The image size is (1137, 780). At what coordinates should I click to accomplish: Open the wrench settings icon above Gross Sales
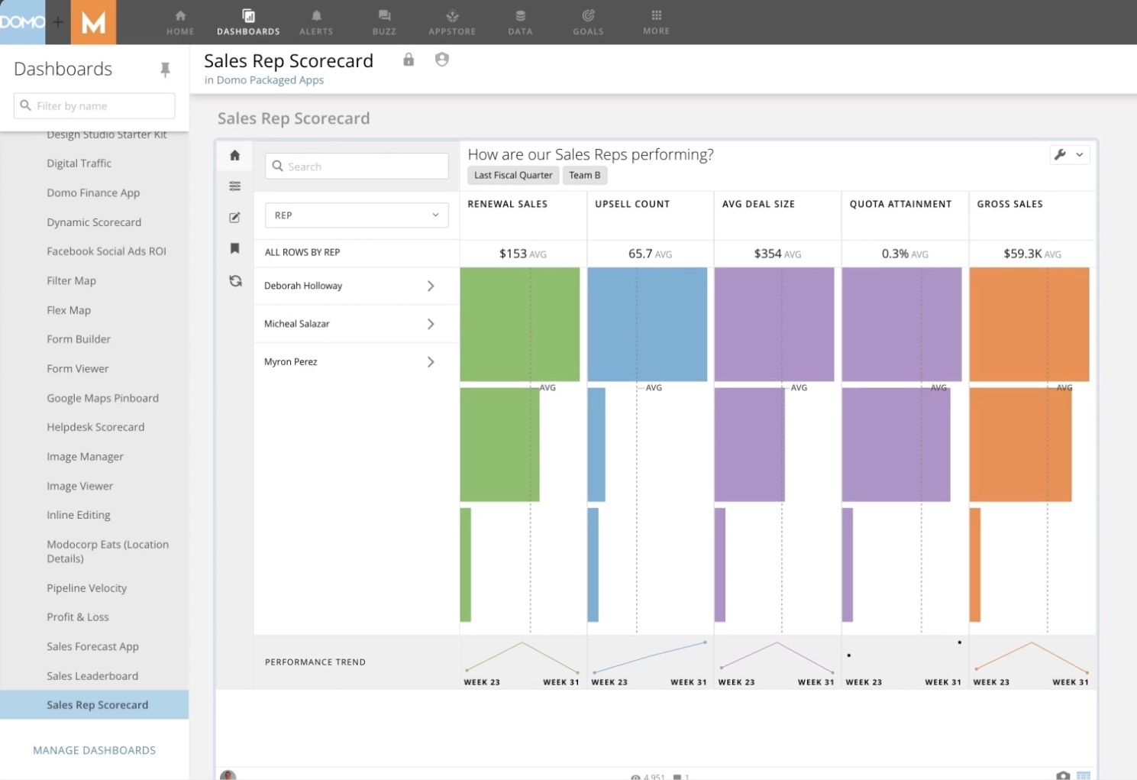coord(1060,154)
